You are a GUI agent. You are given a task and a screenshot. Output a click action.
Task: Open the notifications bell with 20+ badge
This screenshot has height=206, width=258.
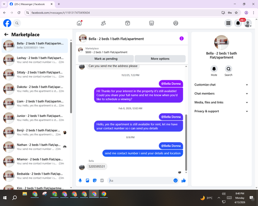click(238, 23)
